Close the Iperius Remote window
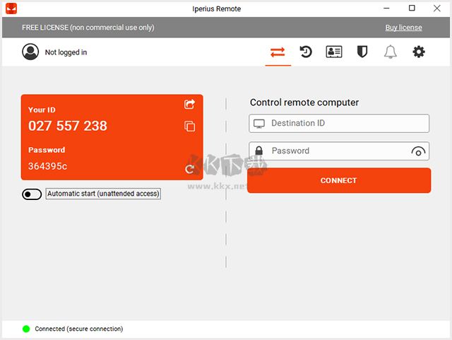 437,8
